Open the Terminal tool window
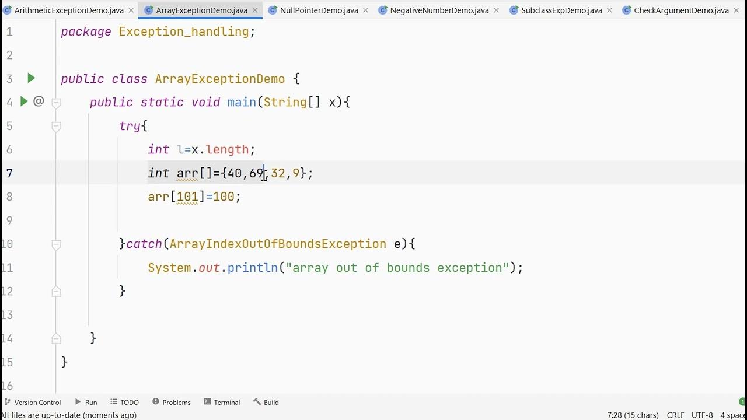 point(222,402)
